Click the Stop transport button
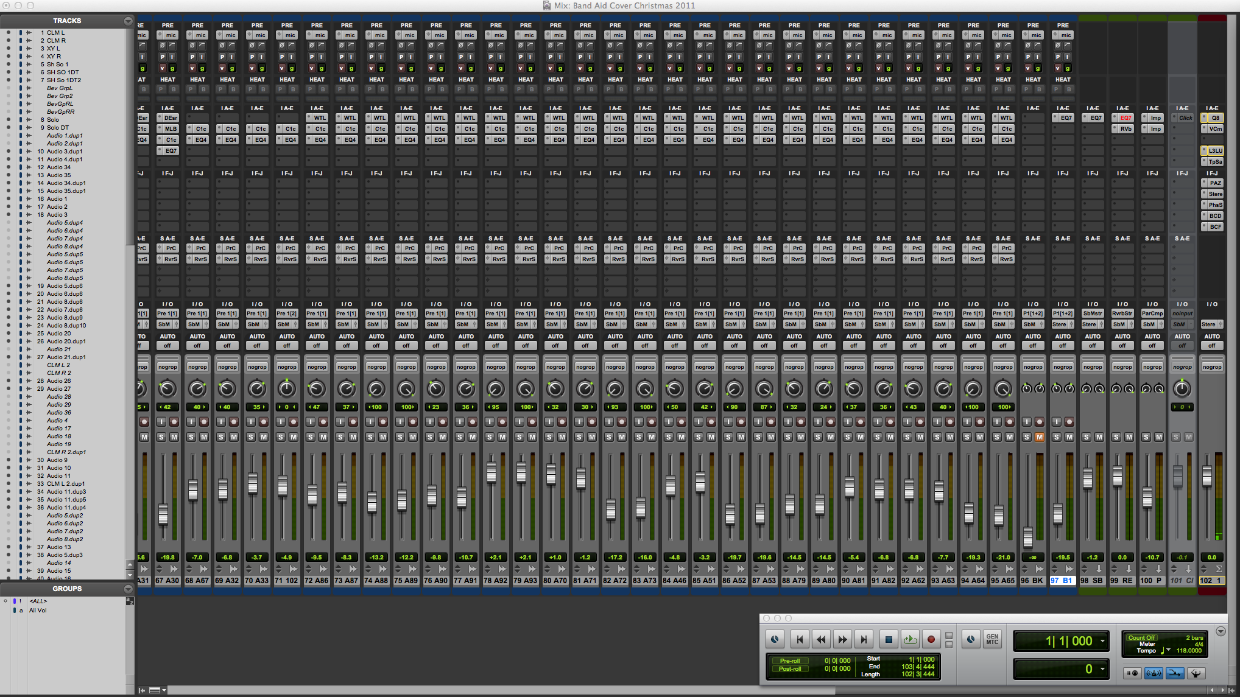The width and height of the screenshot is (1240, 697). coord(889,639)
